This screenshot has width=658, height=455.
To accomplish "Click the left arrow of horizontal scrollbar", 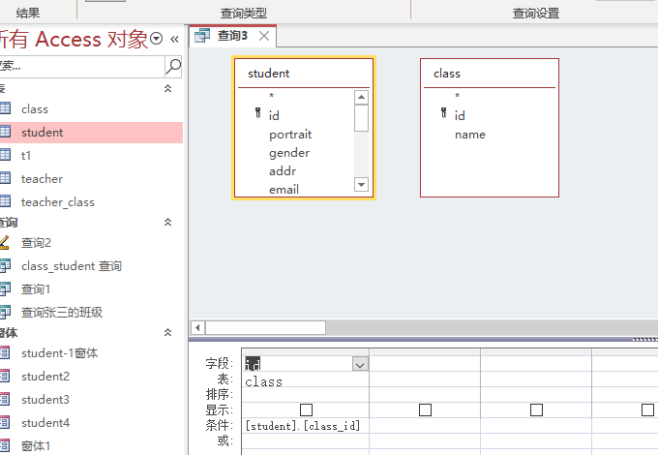I will coord(197,327).
